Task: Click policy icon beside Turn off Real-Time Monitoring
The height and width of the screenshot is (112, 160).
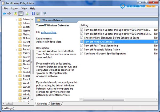Action: (x=82, y=46)
